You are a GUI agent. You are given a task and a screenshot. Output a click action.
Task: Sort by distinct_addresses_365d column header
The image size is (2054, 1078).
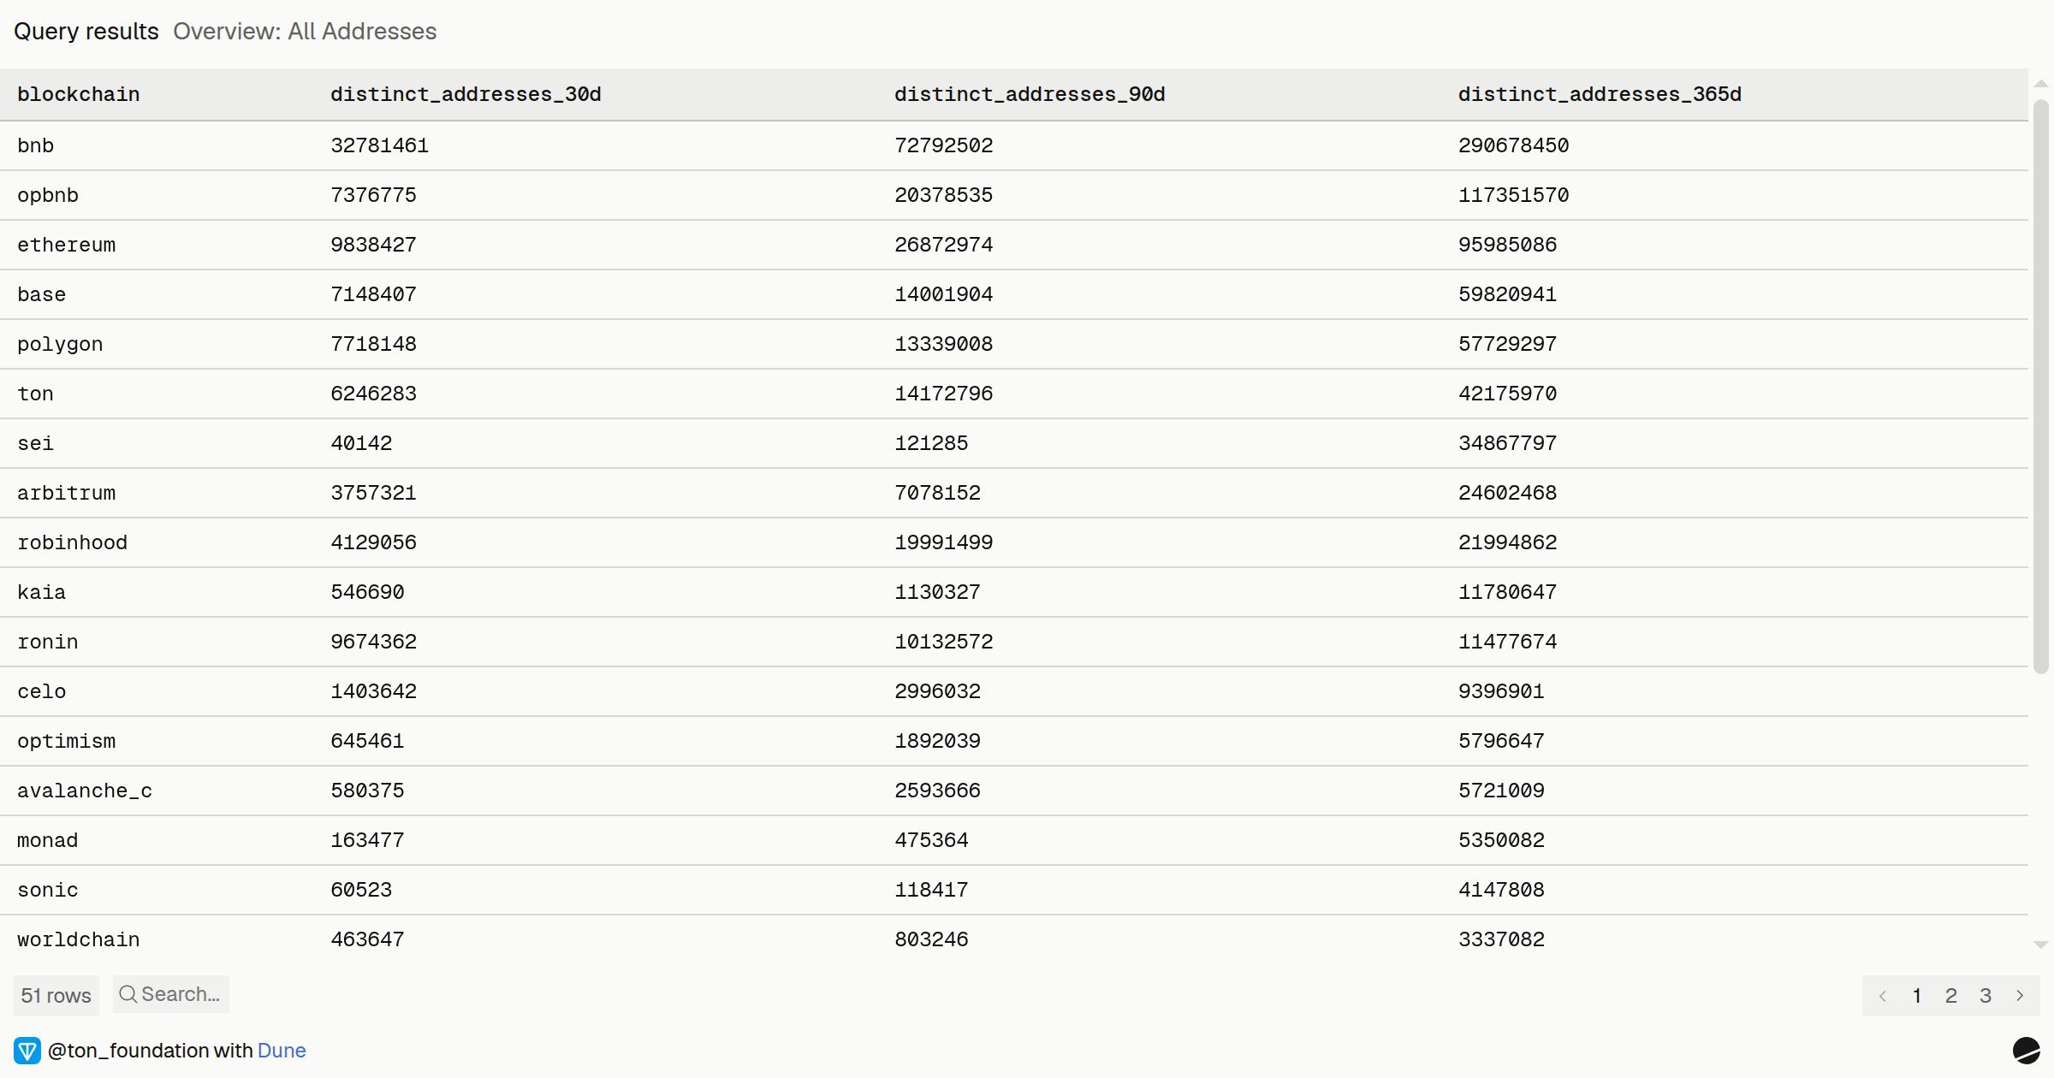coord(1600,94)
